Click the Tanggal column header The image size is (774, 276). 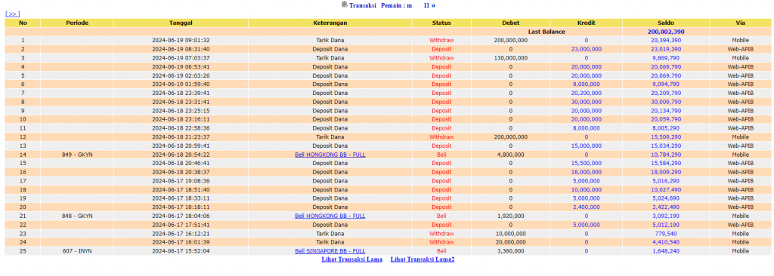pos(181,23)
